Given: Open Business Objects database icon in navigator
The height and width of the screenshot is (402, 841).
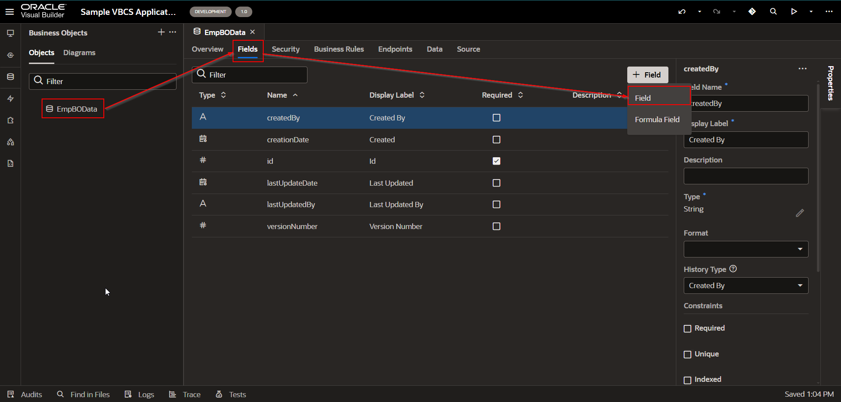Looking at the screenshot, I should pyautogui.click(x=11, y=77).
